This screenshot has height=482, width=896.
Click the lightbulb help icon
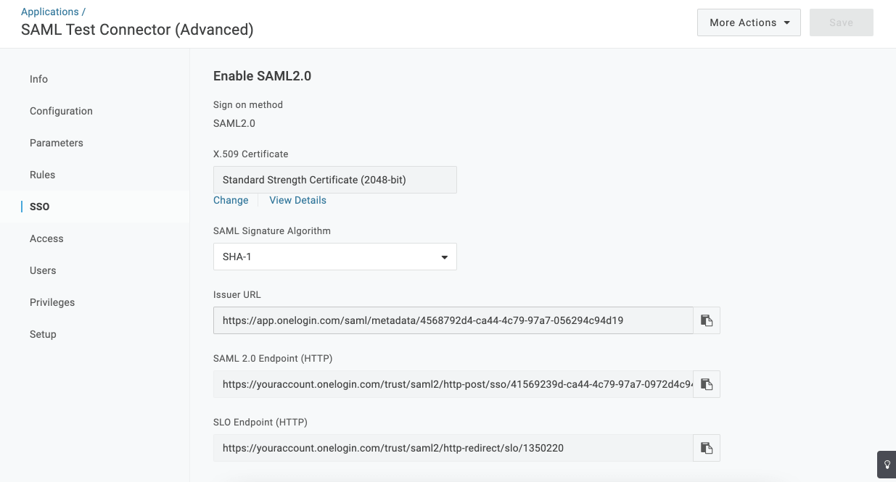pyautogui.click(x=887, y=465)
